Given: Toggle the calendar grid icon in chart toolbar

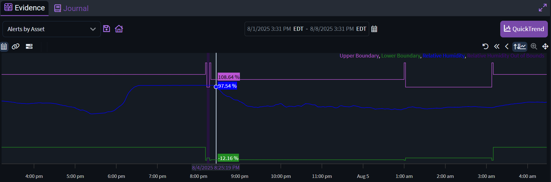Looking at the screenshot, I should (4, 47).
